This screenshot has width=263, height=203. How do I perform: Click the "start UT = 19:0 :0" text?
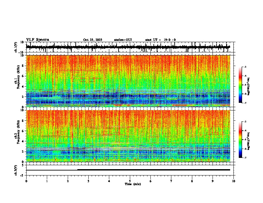pyautogui.click(x=160, y=40)
